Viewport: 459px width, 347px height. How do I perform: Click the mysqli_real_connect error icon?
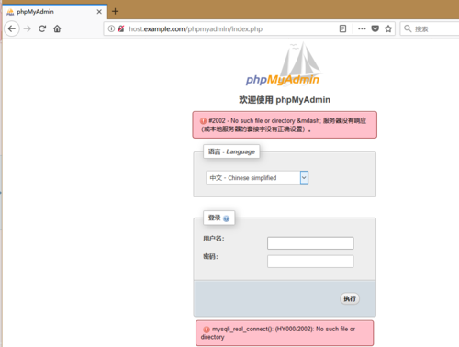pos(207,330)
